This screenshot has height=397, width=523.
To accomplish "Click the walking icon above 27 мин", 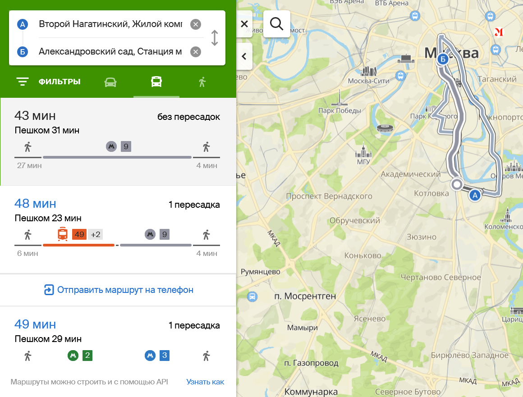I will 28,146.
